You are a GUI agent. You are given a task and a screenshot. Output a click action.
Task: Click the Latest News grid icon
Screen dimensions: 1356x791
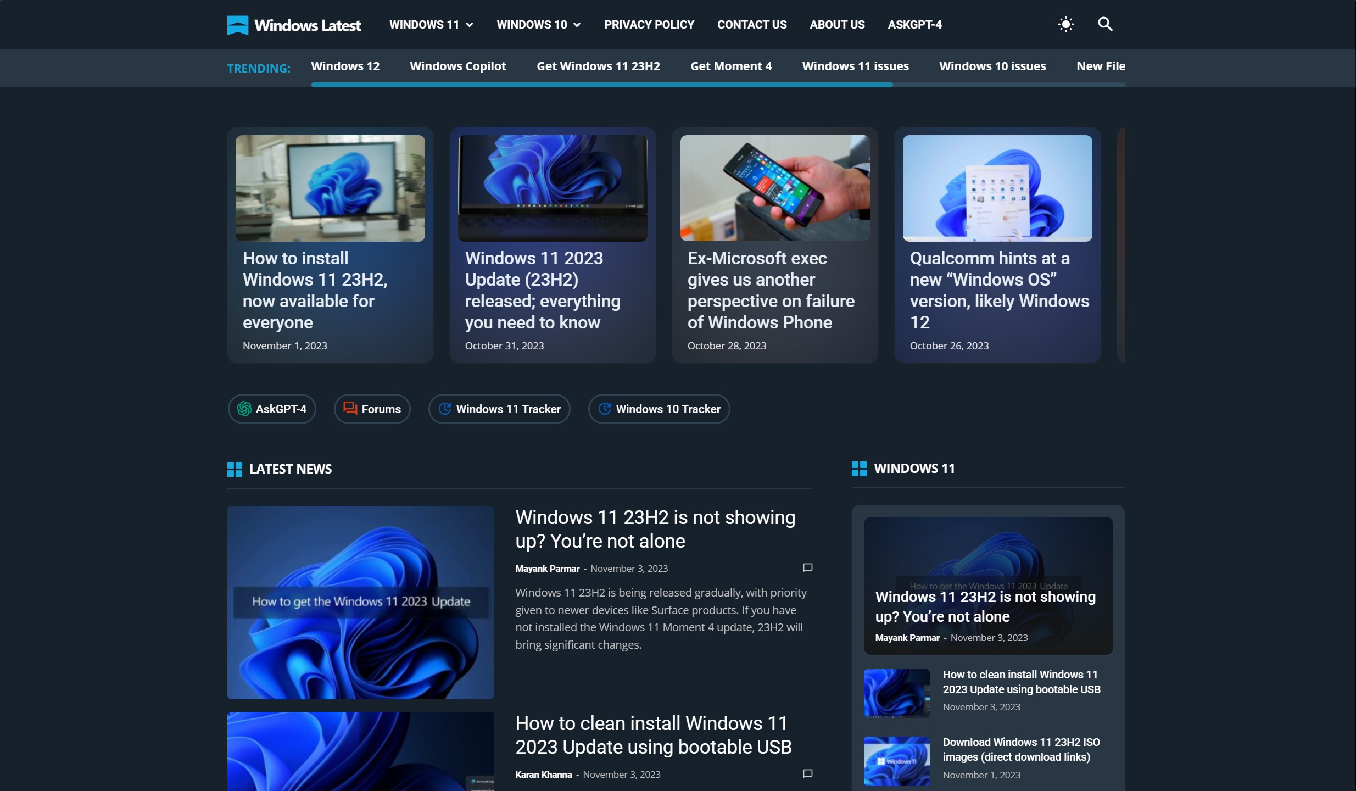point(235,469)
